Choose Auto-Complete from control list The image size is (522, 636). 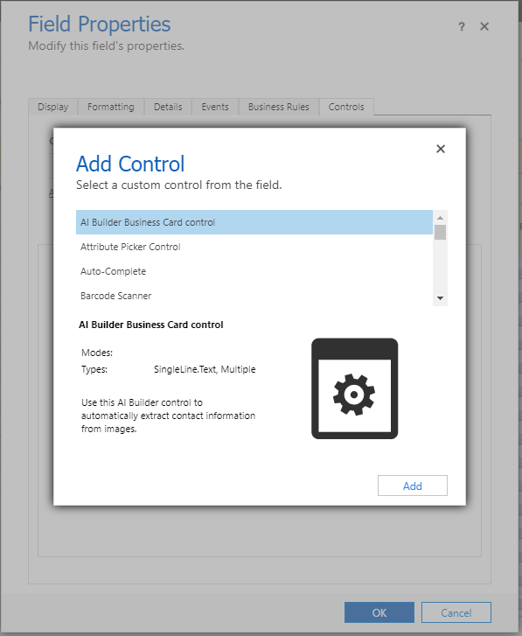point(254,271)
